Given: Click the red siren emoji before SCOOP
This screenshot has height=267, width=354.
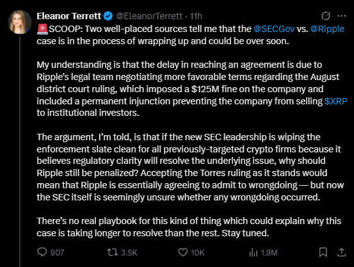Looking at the screenshot, I should pos(42,29).
